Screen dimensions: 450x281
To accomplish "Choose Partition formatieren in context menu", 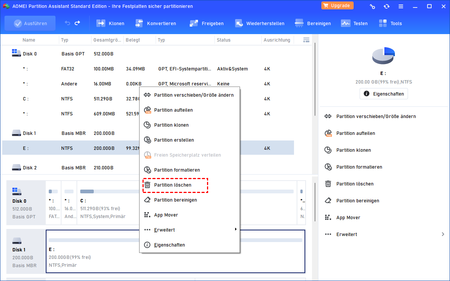I will tap(189, 170).
